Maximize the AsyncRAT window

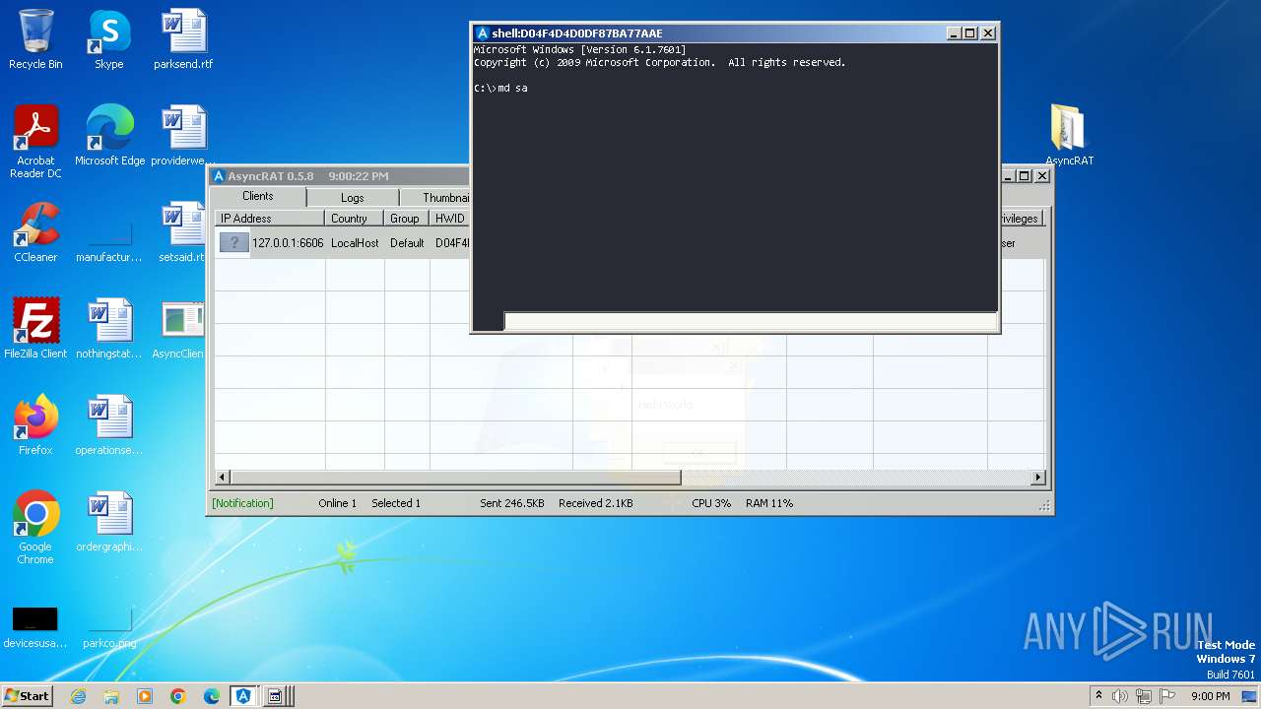[1025, 176]
